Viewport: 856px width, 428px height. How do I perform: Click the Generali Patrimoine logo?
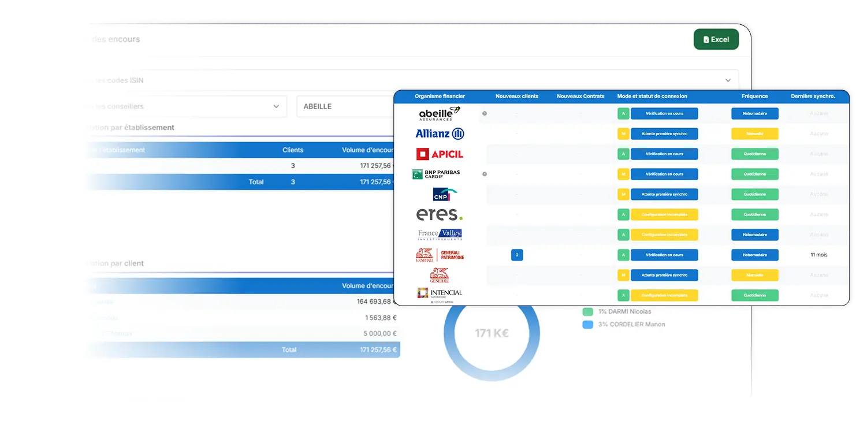click(440, 255)
